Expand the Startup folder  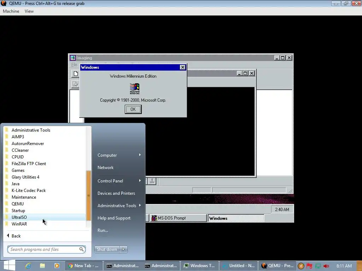coord(45,210)
